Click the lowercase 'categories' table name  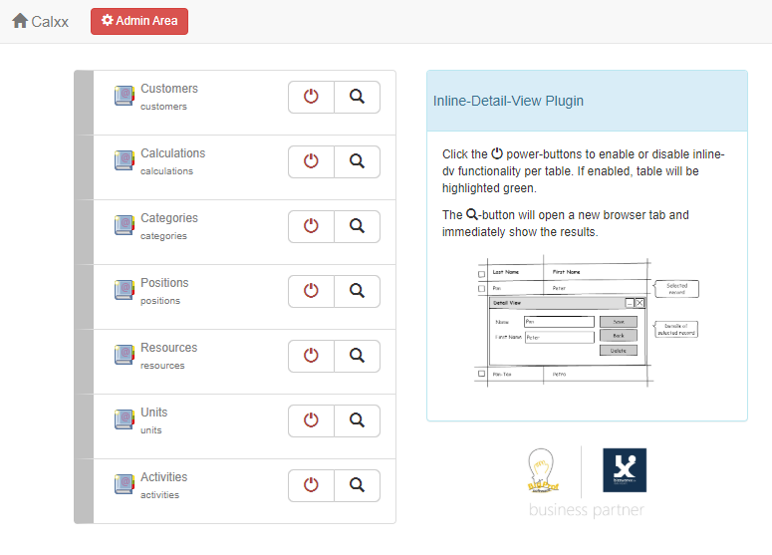pyautogui.click(x=163, y=236)
